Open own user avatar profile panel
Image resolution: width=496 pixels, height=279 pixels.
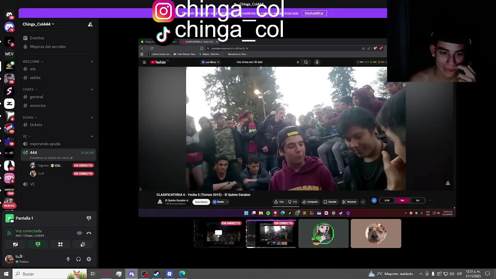coord(9,259)
